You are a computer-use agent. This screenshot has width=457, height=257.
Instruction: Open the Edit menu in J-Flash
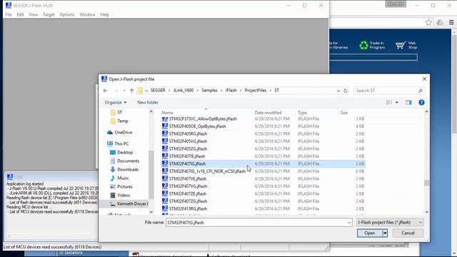point(20,14)
